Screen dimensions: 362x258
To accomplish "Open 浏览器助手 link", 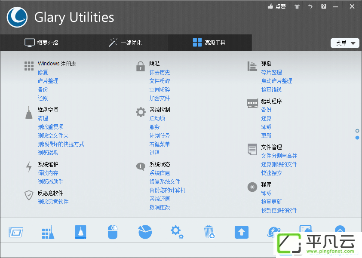I will (51, 181).
